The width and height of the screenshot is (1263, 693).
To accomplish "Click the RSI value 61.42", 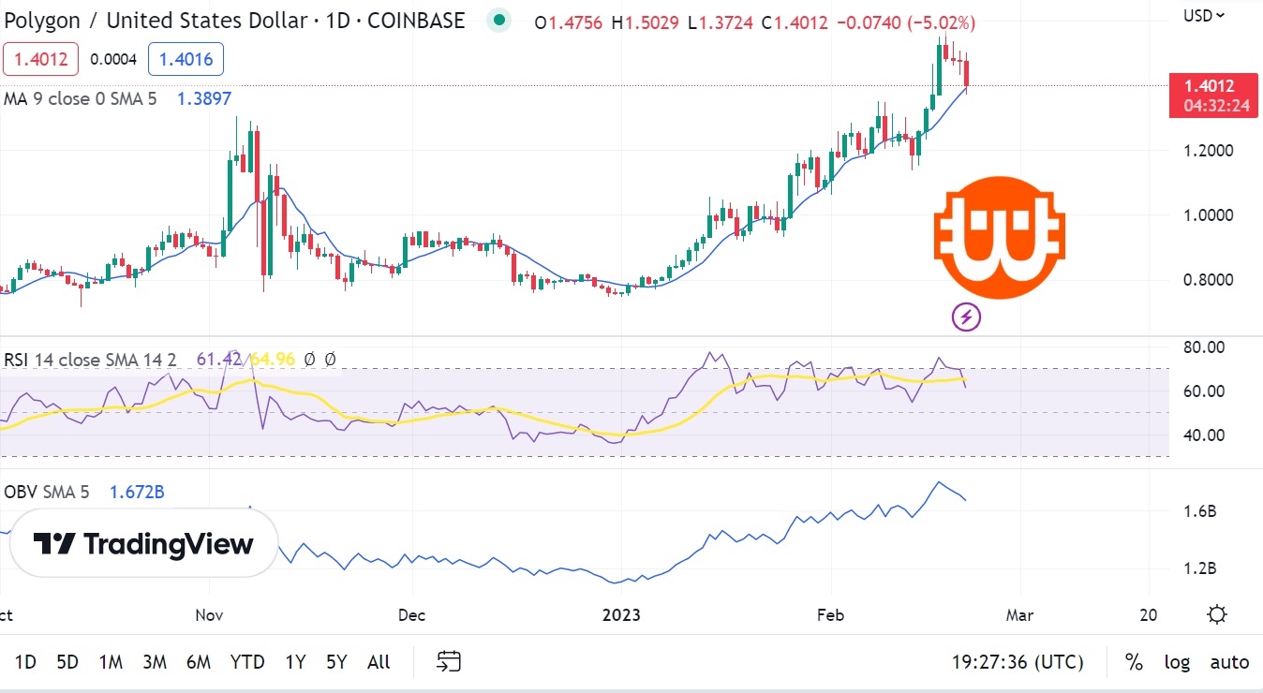I will click(217, 359).
